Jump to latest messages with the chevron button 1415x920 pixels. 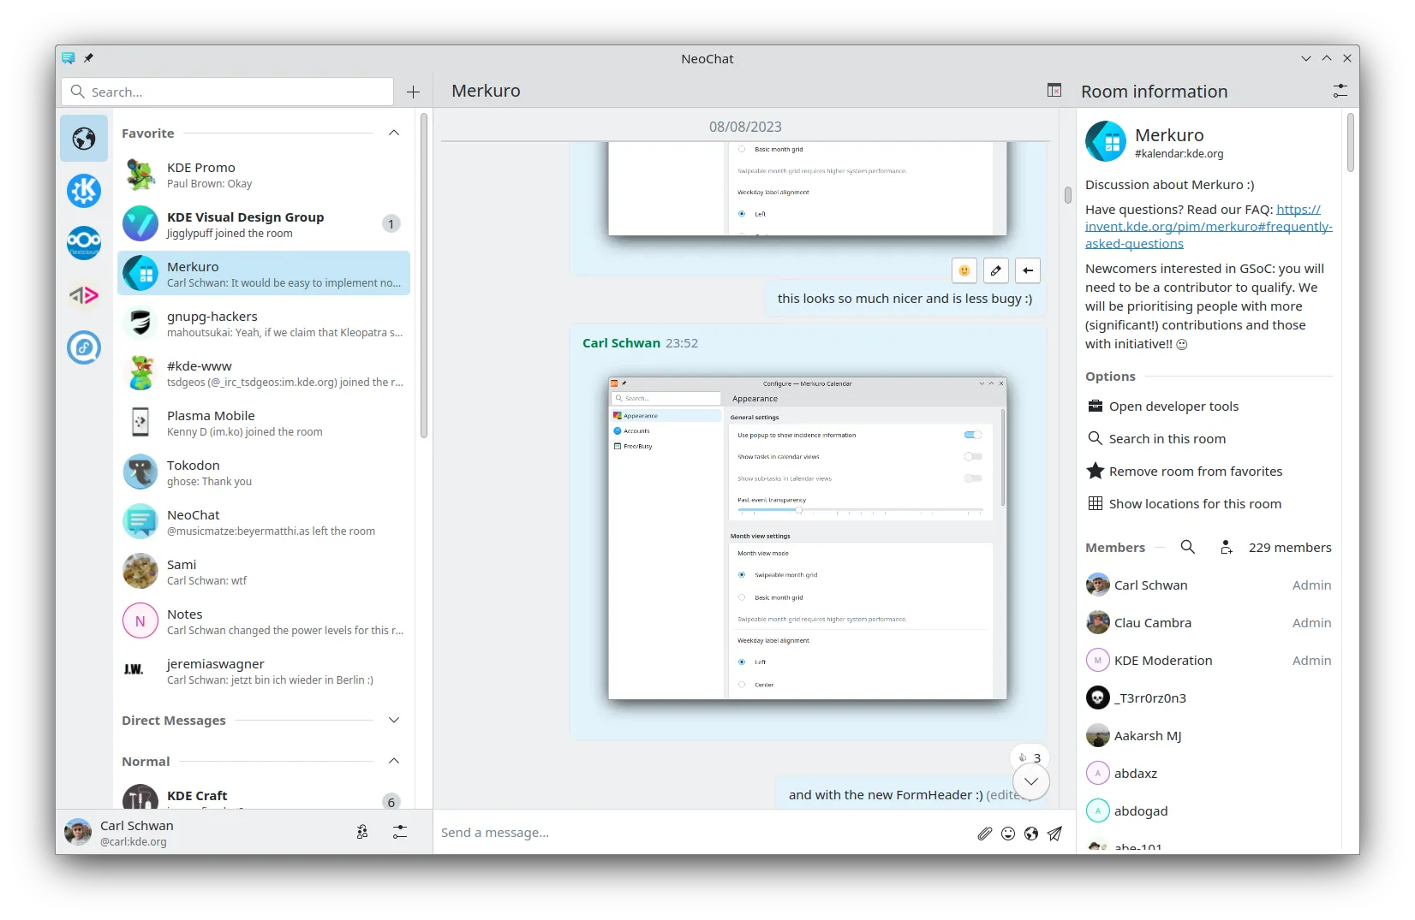[x=1030, y=781]
